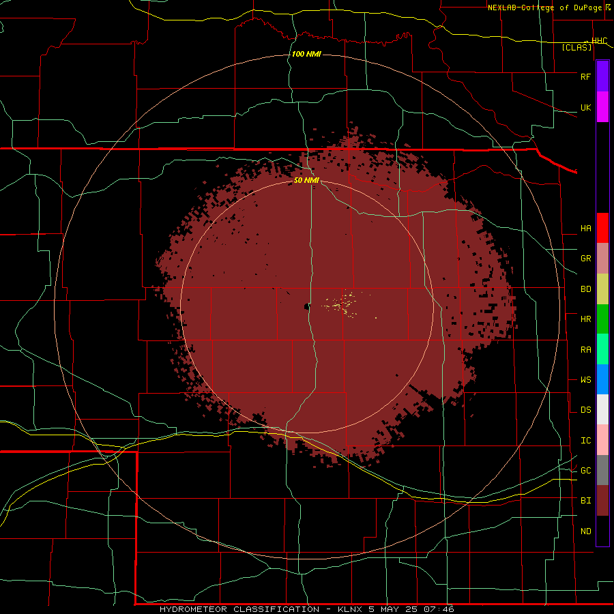Viewport: 614px width, 614px height.
Task: Click the KLNX station identifier in caption
Action: pyautogui.click(x=350, y=609)
